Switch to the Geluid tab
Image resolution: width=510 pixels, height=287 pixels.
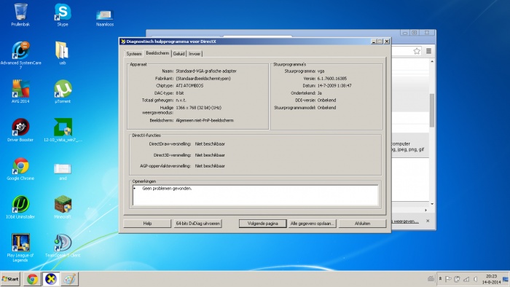click(179, 54)
